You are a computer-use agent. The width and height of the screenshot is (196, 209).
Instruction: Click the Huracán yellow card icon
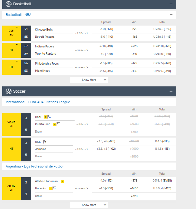point(50,188)
